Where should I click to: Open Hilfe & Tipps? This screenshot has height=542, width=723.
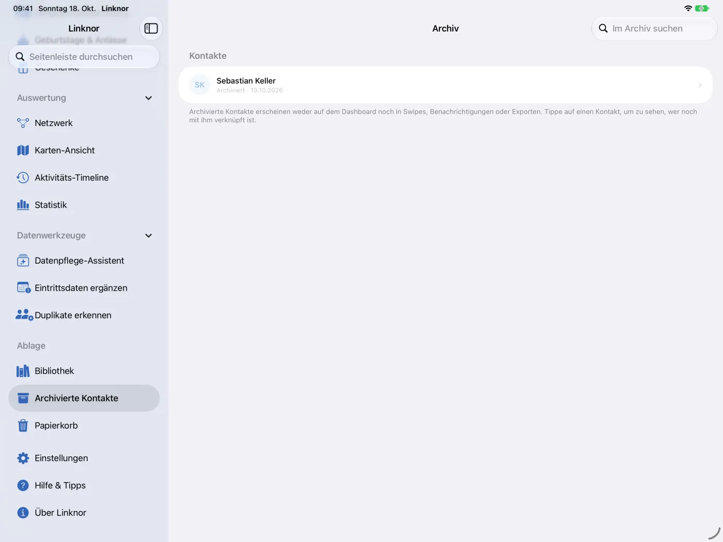[84, 485]
